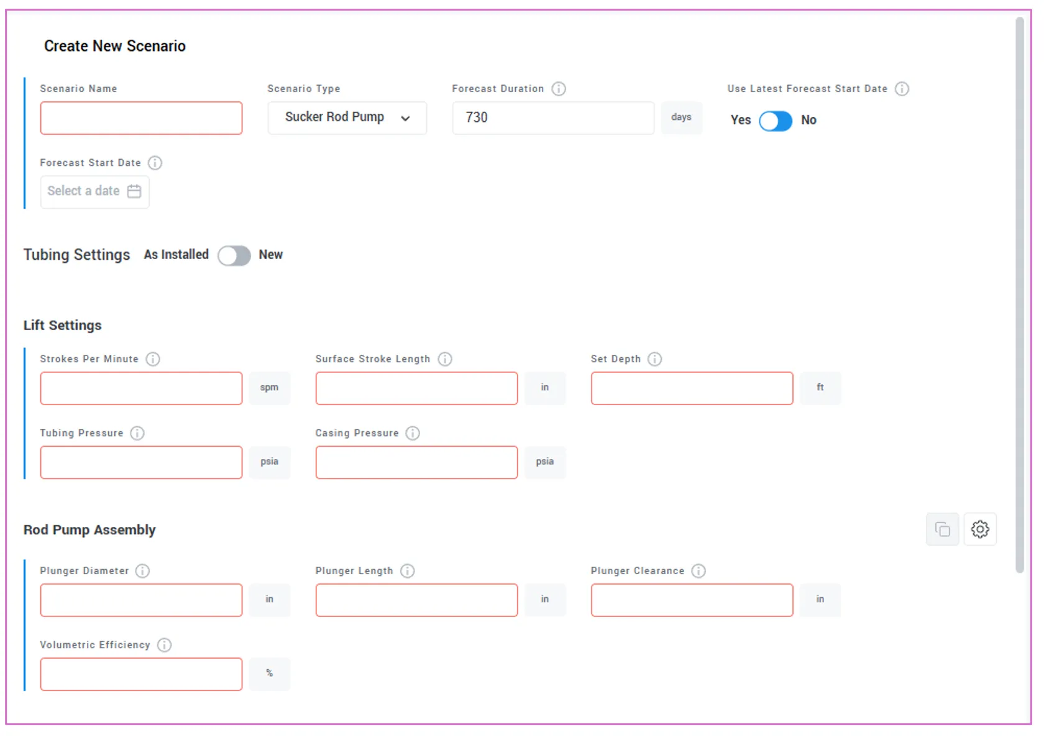
Task: Click the Use Latest Forecast Start Date info icon
Action: (902, 89)
